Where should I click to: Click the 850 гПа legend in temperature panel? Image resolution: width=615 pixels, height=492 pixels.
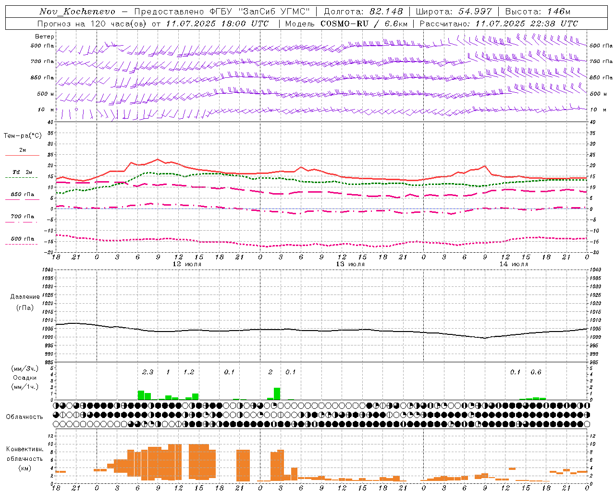23,195
